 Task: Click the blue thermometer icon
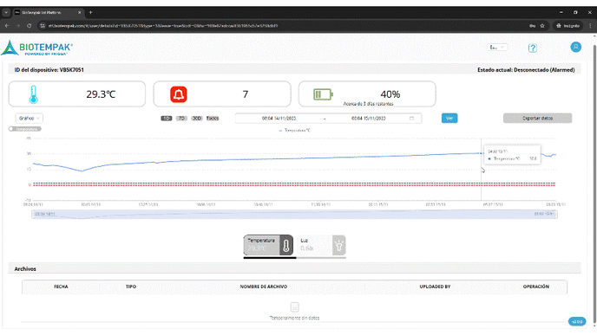[x=34, y=94]
